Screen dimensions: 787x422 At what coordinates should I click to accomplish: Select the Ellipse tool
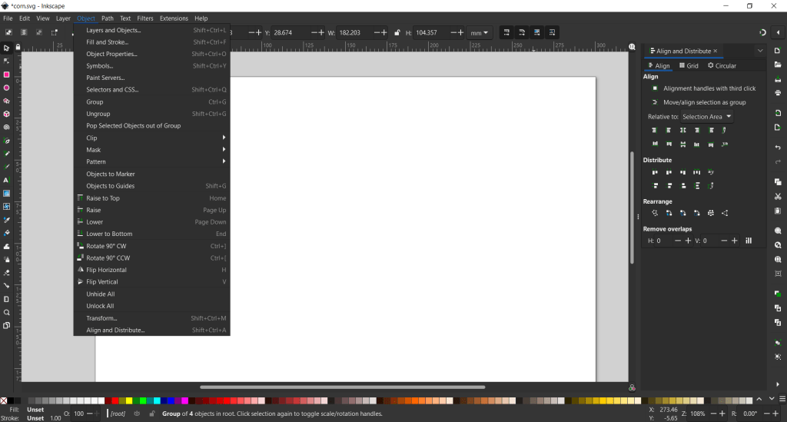pyautogui.click(x=6, y=88)
